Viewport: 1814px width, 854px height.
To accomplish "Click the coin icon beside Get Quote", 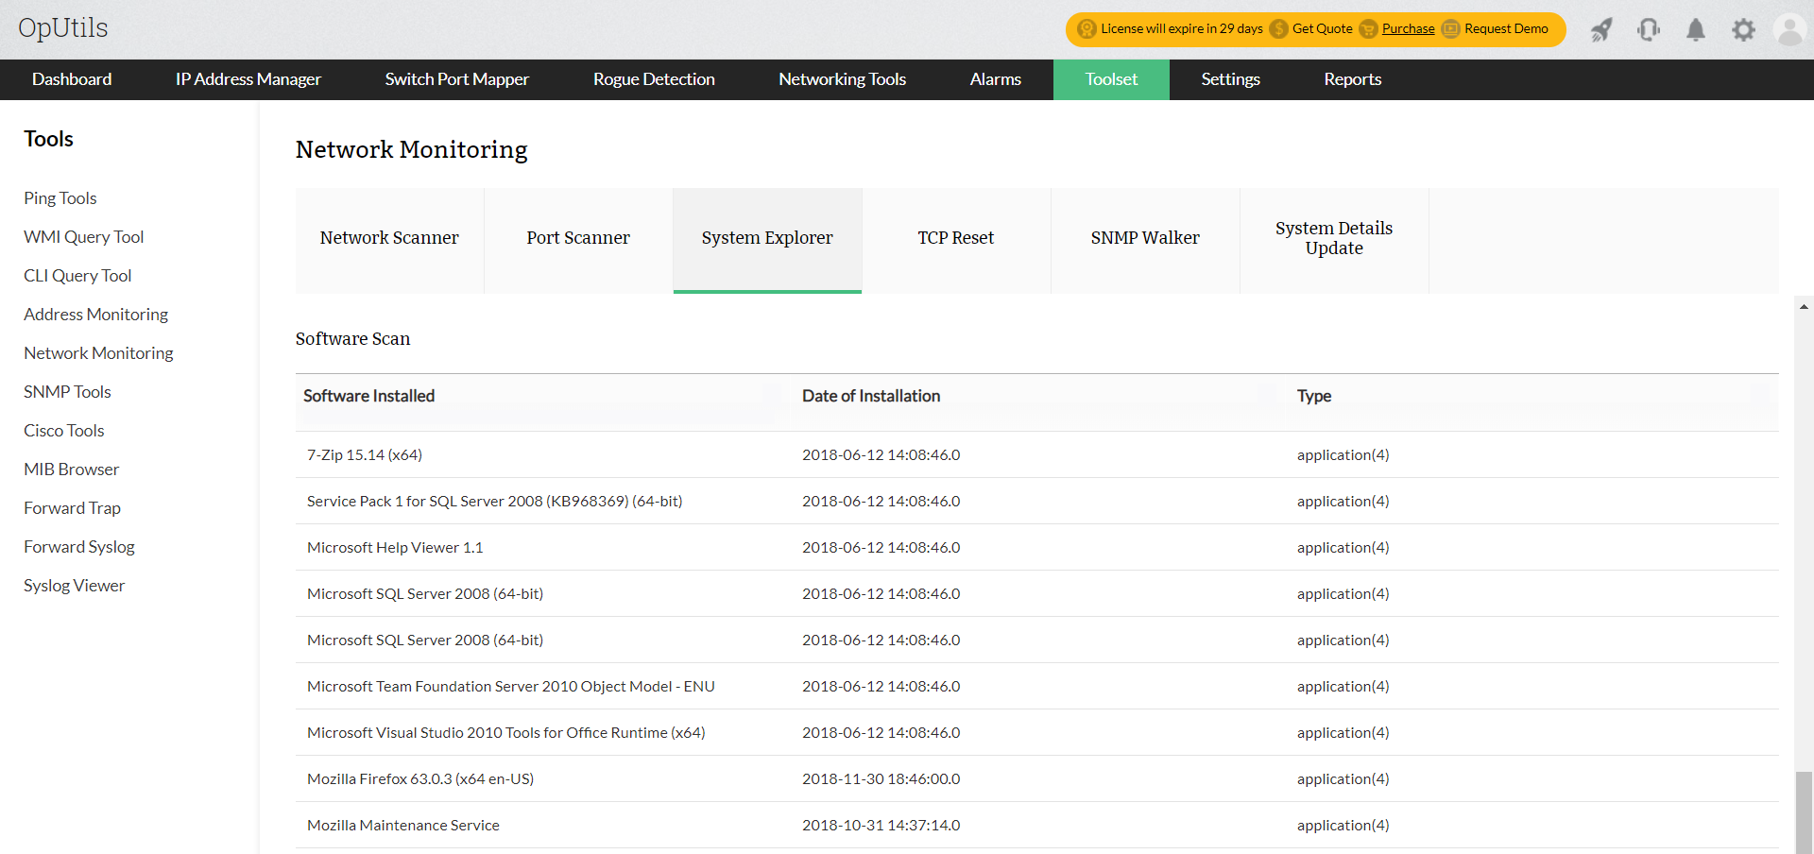I will point(1279,29).
